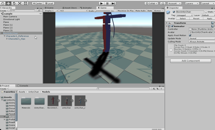Open the Collab dropdown
Viewport: 215px width, 130px height.
point(151,3)
